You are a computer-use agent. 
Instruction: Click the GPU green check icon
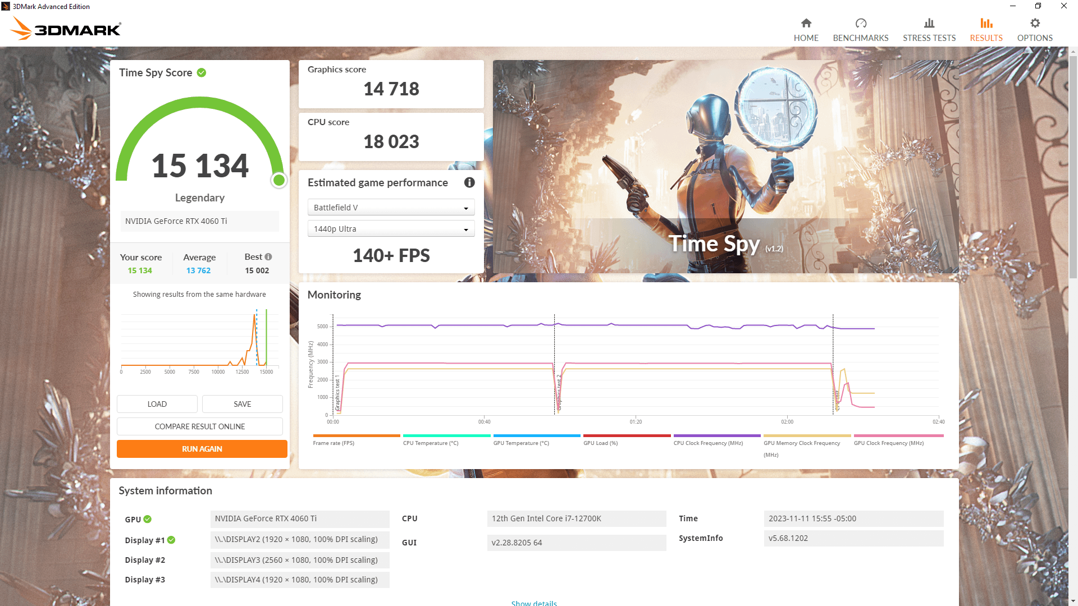[x=147, y=519]
